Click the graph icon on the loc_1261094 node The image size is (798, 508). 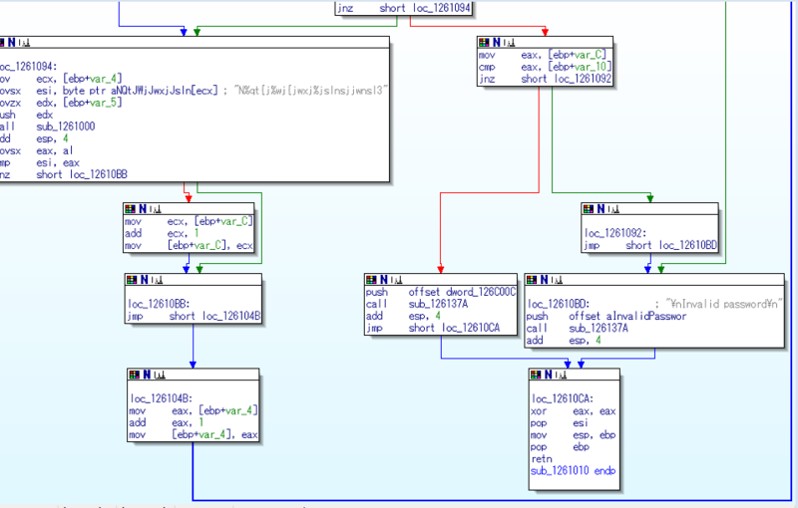24,43
